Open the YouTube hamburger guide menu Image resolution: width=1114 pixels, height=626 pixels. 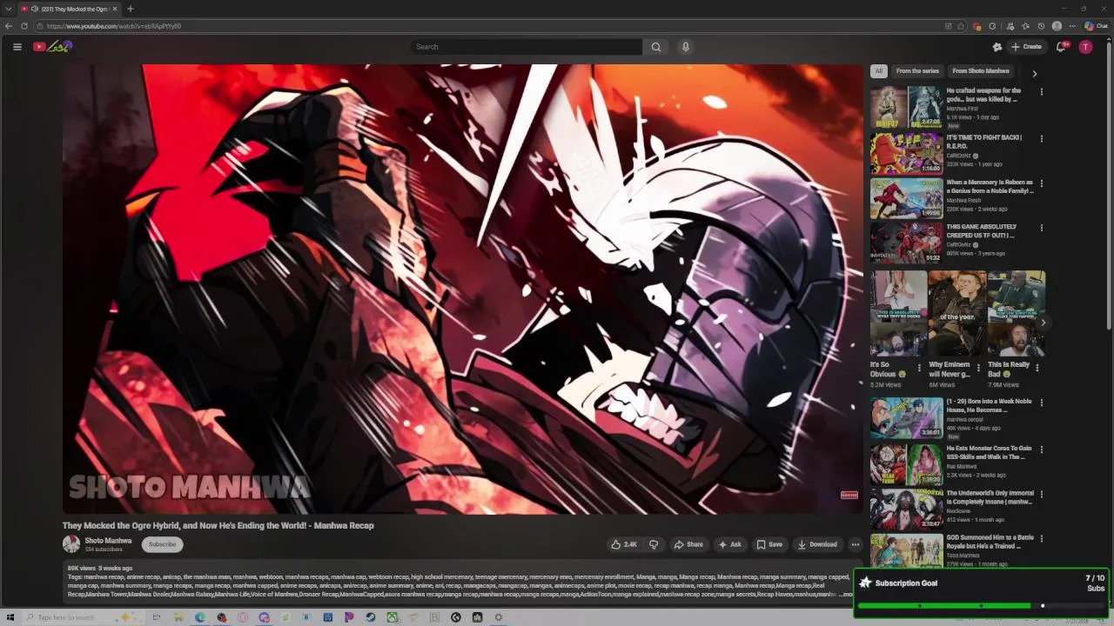click(17, 47)
